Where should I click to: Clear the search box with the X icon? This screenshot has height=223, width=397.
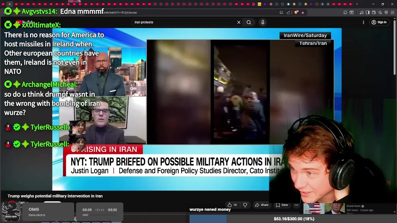[x=239, y=22]
